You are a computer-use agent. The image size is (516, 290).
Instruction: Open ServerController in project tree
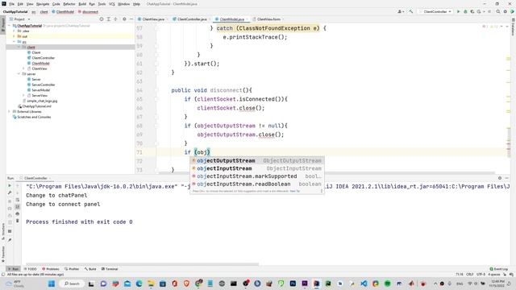click(43, 85)
